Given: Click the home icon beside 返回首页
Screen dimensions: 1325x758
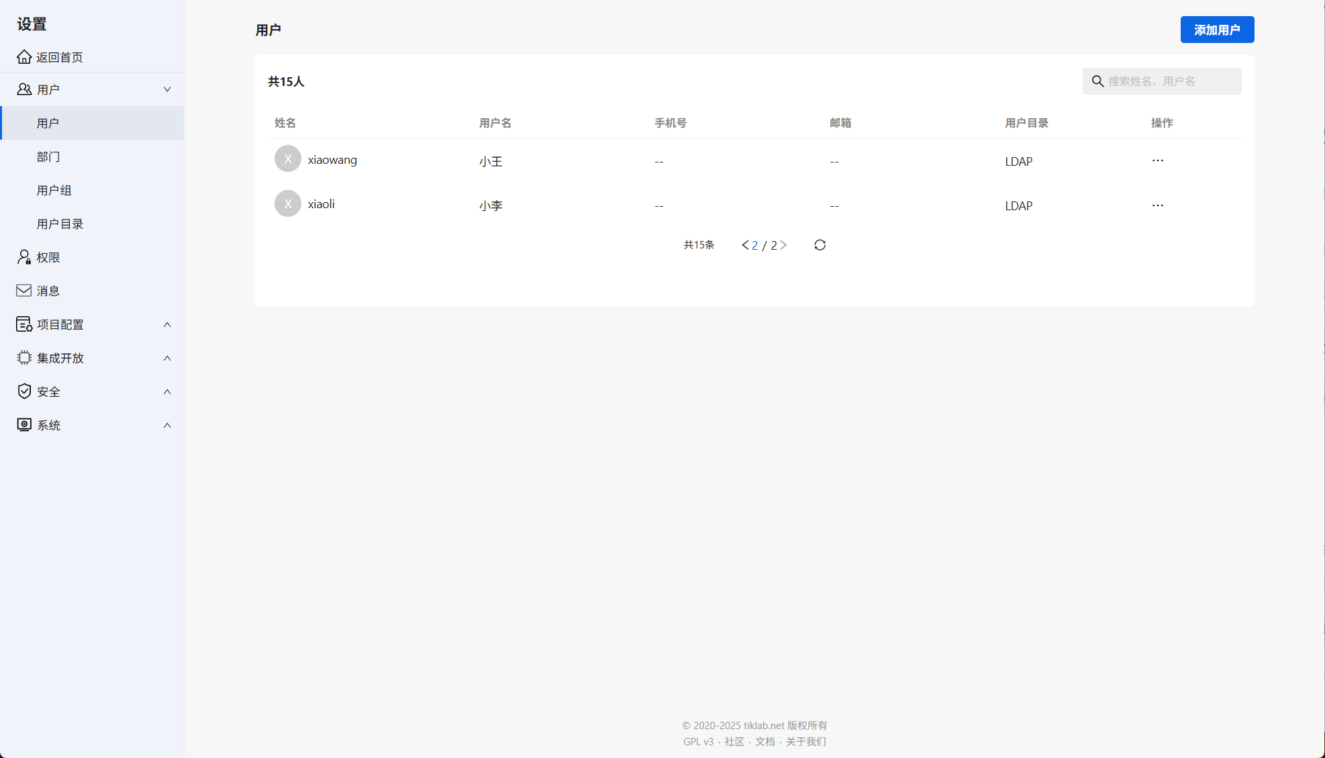Looking at the screenshot, I should pyautogui.click(x=24, y=57).
